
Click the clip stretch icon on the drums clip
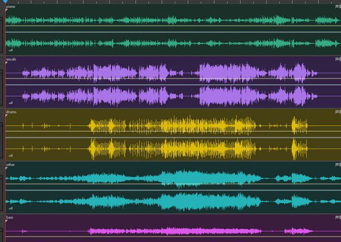pos(338,112)
